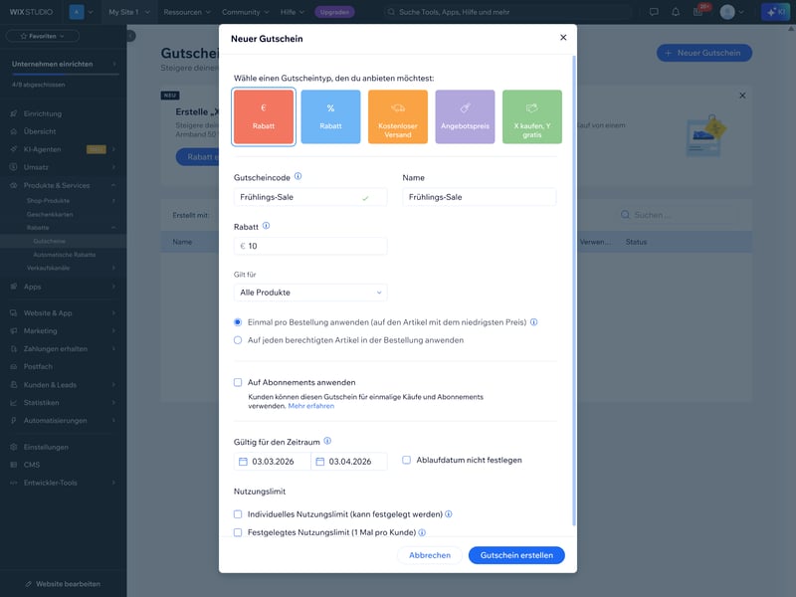Choose the Kostenloser Versand coupon type
Image resolution: width=796 pixels, height=597 pixels.
pos(397,116)
